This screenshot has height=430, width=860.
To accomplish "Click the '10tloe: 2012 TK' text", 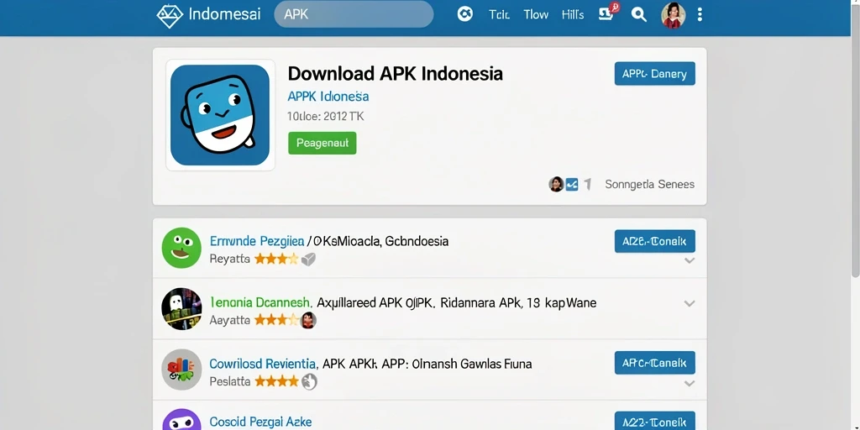I will click(325, 116).
